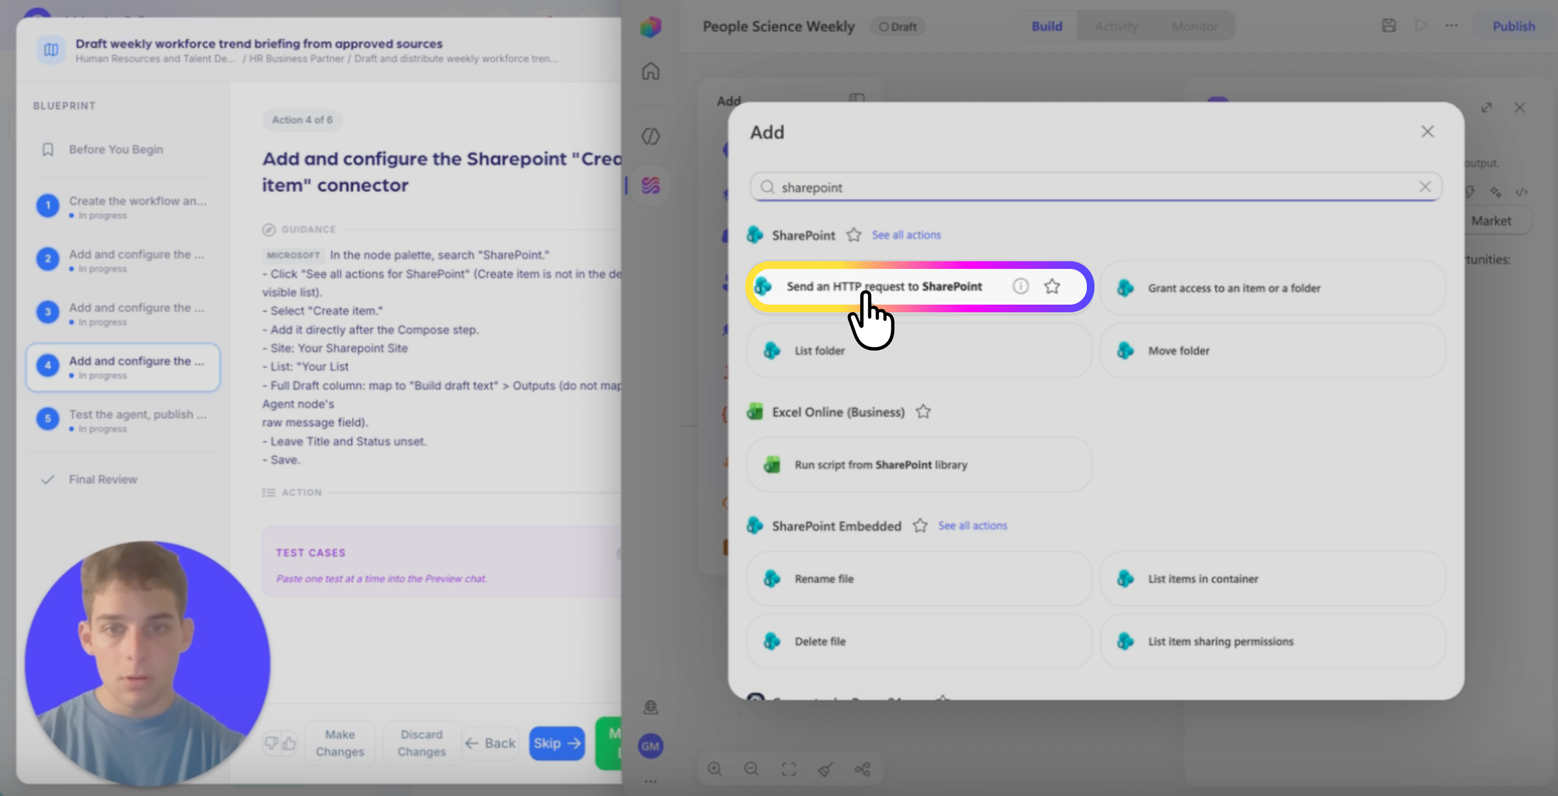The height and width of the screenshot is (796, 1558).
Task: Open blueprint step 5 Test the agent
Action: click(x=124, y=419)
